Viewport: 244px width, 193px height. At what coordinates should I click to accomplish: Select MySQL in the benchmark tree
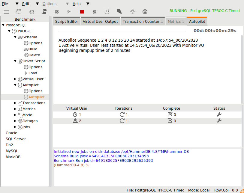12,151
